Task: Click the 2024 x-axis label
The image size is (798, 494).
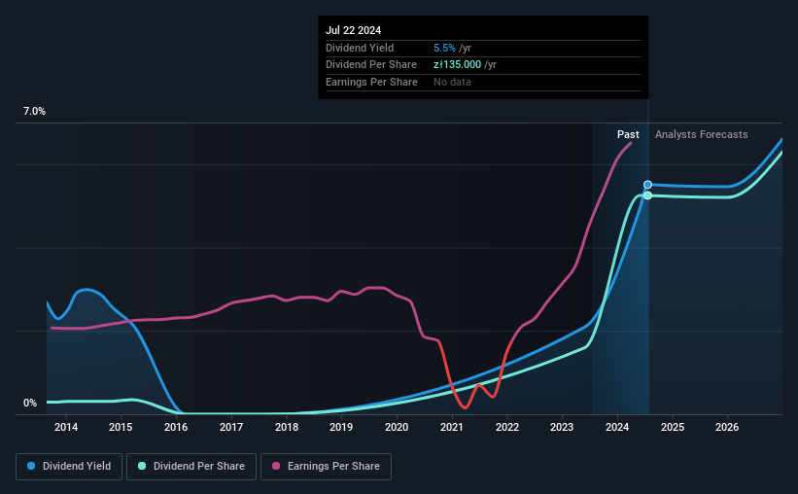Action: pyautogui.click(x=617, y=427)
